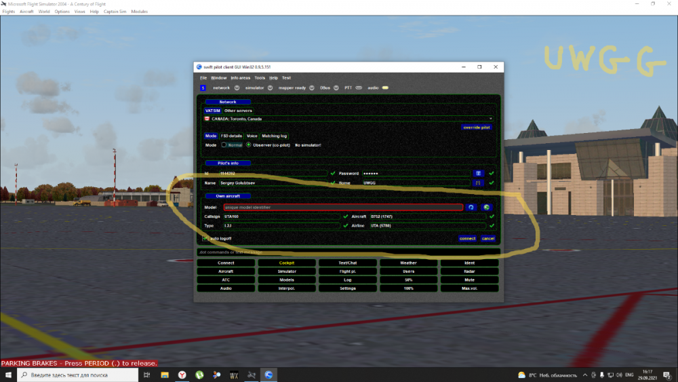Image resolution: width=678 pixels, height=382 pixels.
Task: Click the green globe icon beside Model field
Action: pyautogui.click(x=486, y=207)
